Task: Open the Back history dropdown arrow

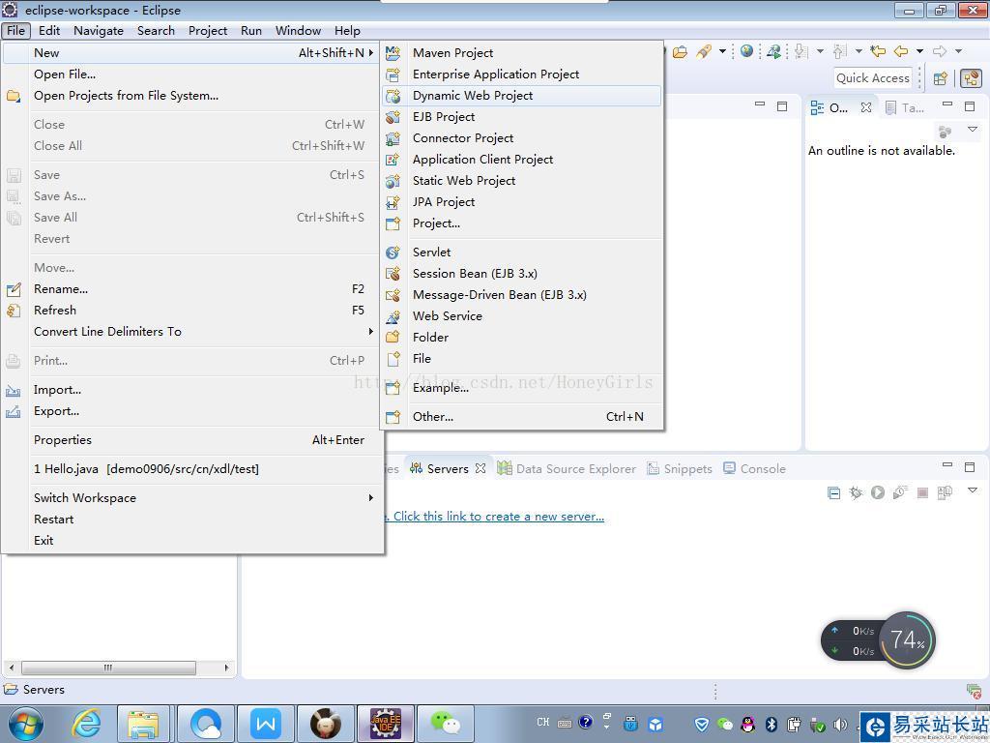Action: tap(920, 51)
